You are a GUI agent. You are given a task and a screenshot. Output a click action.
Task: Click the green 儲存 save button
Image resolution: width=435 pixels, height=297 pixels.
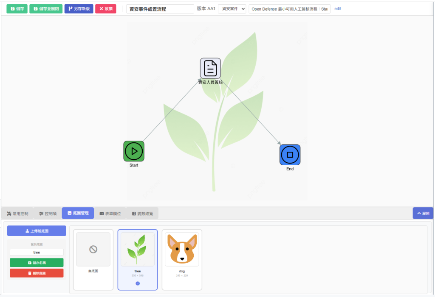[x=17, y=9]
